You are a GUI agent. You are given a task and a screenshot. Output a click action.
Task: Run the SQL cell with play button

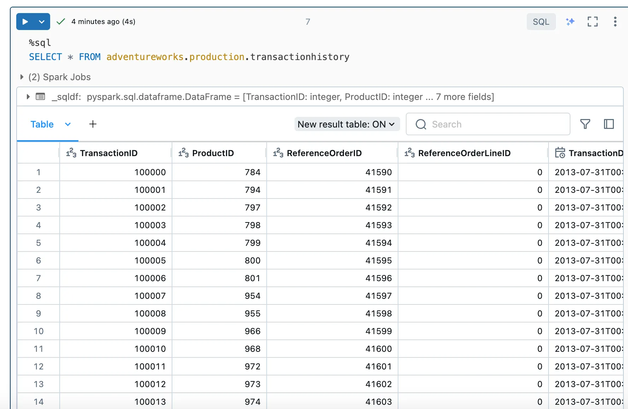click(x=25, y=22)
